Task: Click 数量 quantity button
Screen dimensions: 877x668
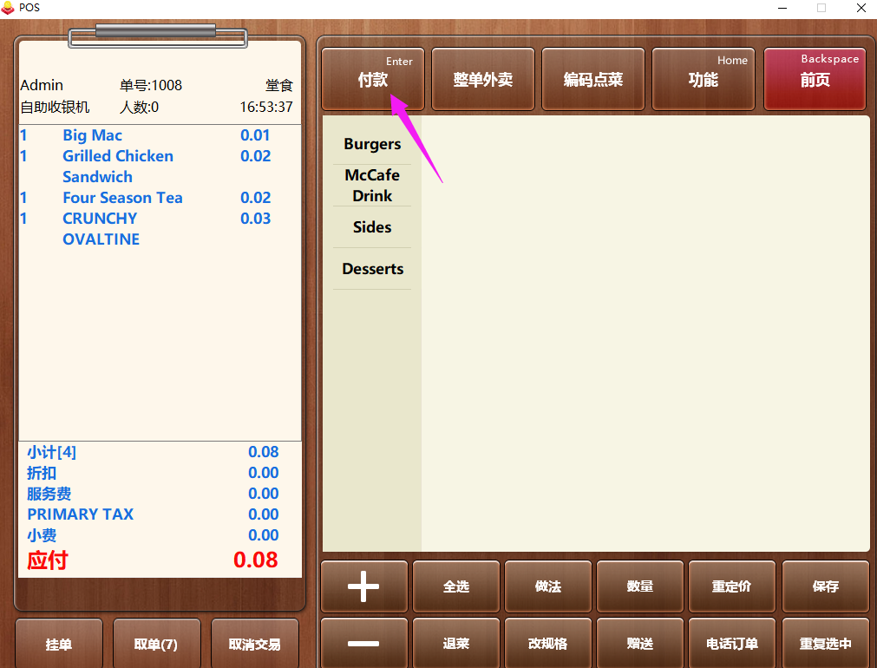Action: pos(640,586)
